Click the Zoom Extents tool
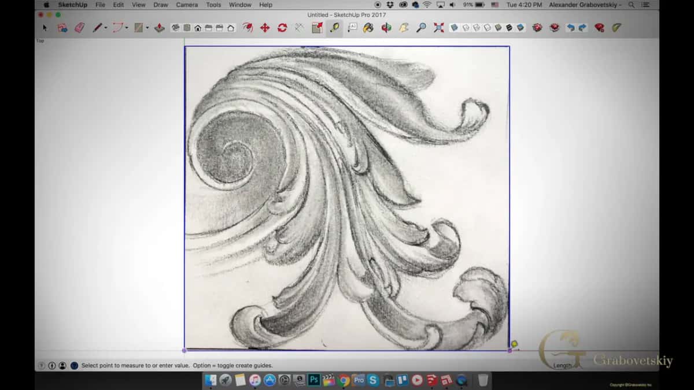Screen dimensions: 694x390 (438, 28)
